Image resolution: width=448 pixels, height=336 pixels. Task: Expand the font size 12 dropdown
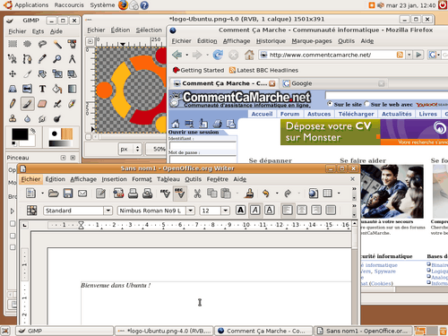(x=226, y=211)
